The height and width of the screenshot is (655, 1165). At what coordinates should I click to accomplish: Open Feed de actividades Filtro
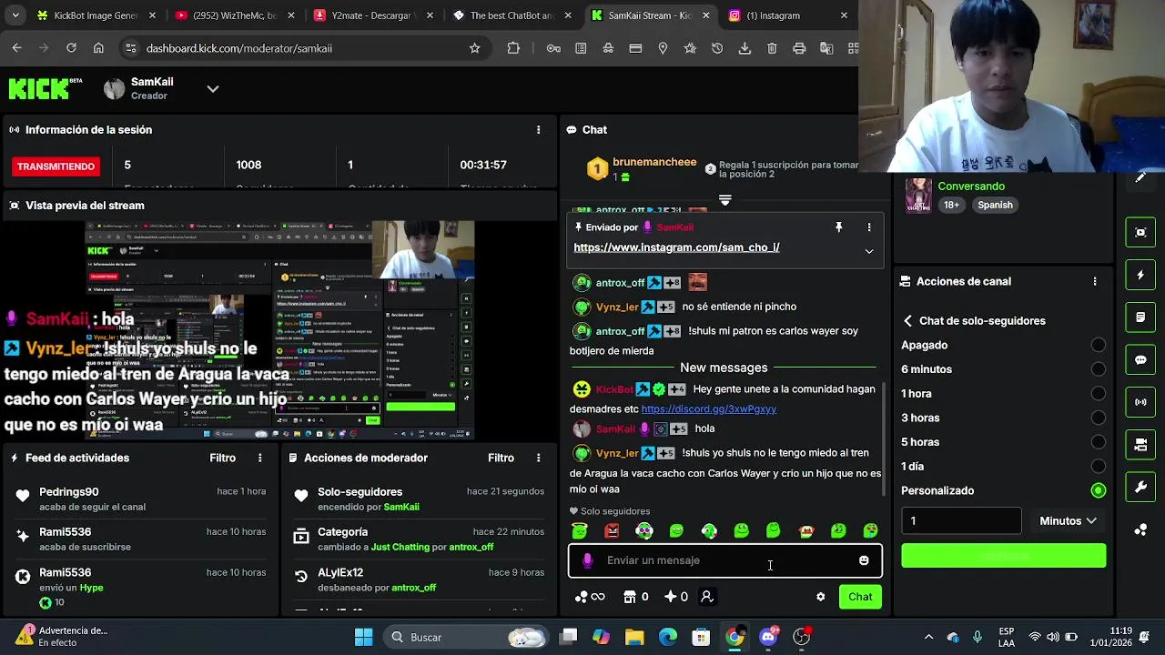click(222, 458)
